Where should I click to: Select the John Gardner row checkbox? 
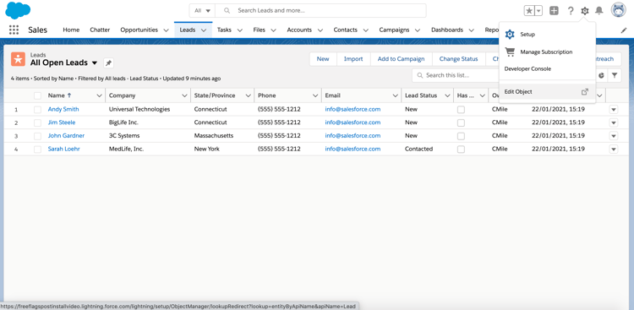click(37, 136)
